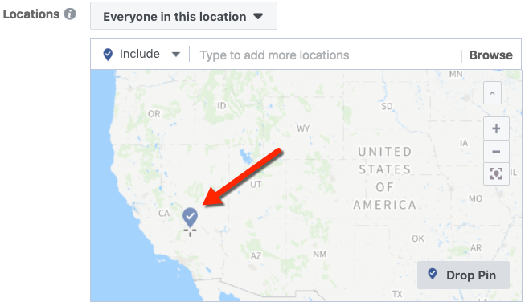The width and height of the screenshot is (529, 306).
Task: Click the UT state label on map
Action: click(x=256, y=185)
